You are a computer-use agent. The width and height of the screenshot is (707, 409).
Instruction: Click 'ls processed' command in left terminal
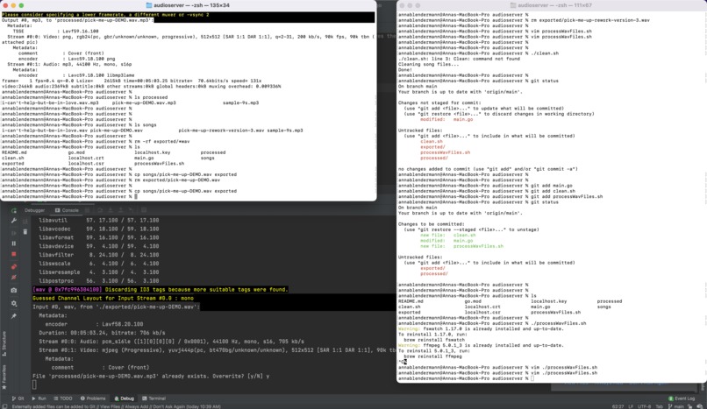pos(151,97)
